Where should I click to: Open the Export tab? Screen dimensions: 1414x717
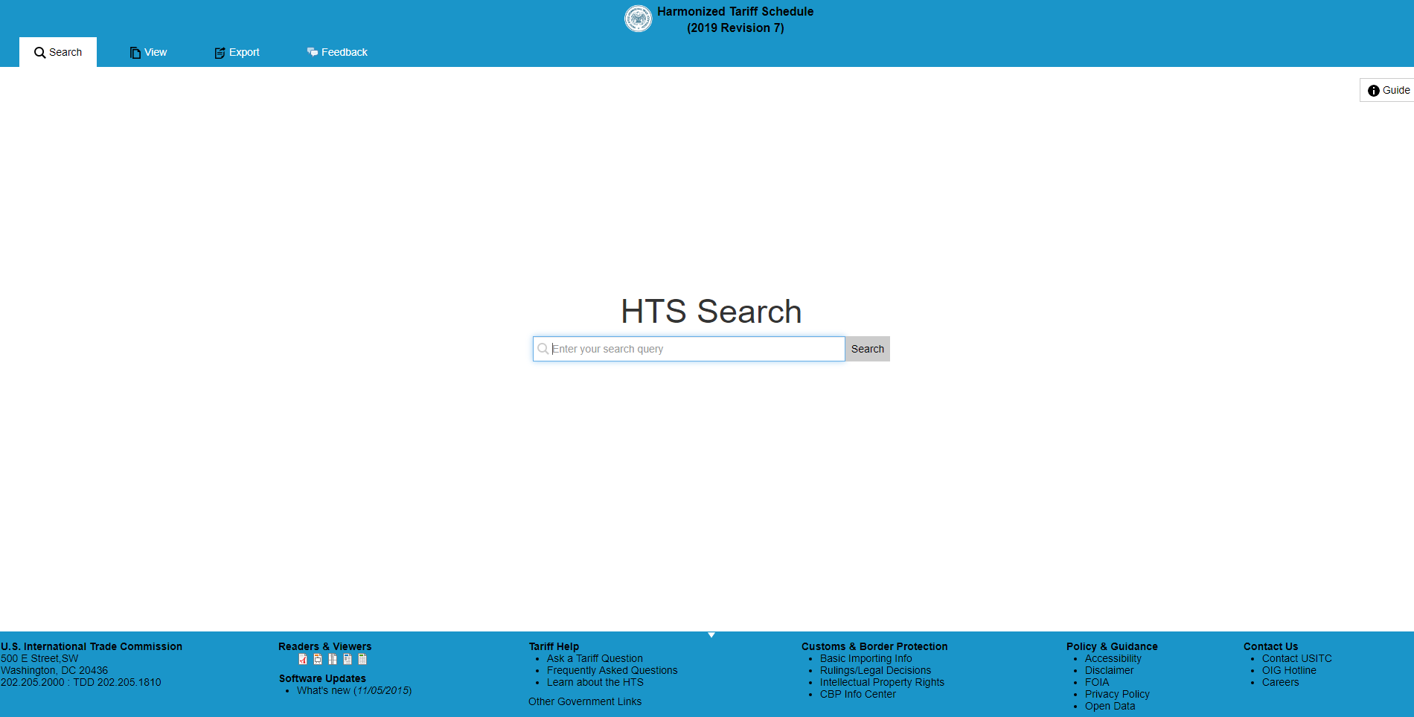(x=237, y=52)
